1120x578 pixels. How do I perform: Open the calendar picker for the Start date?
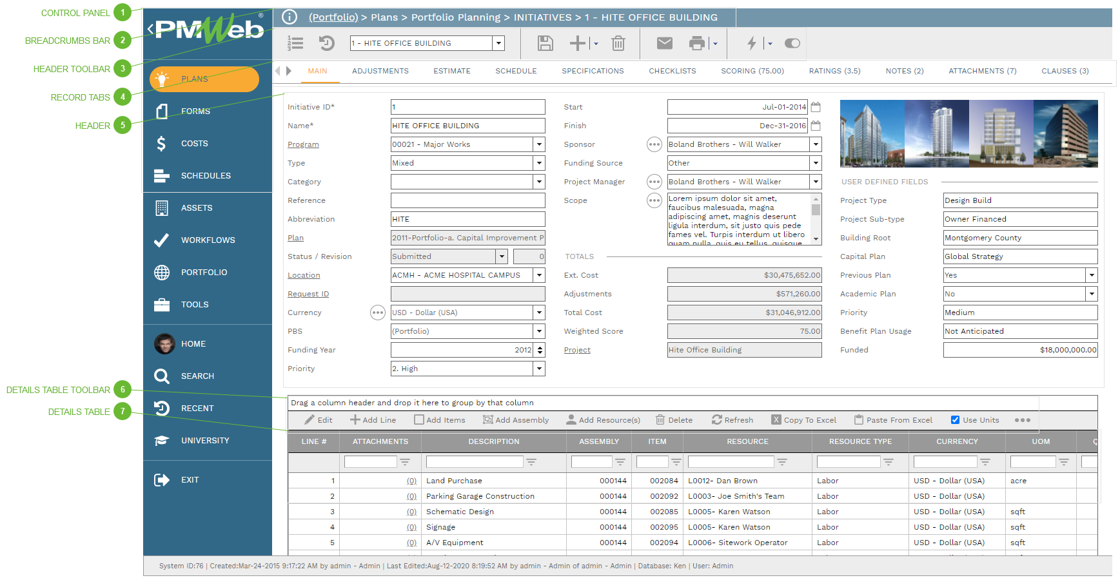[x=816, y=107]
